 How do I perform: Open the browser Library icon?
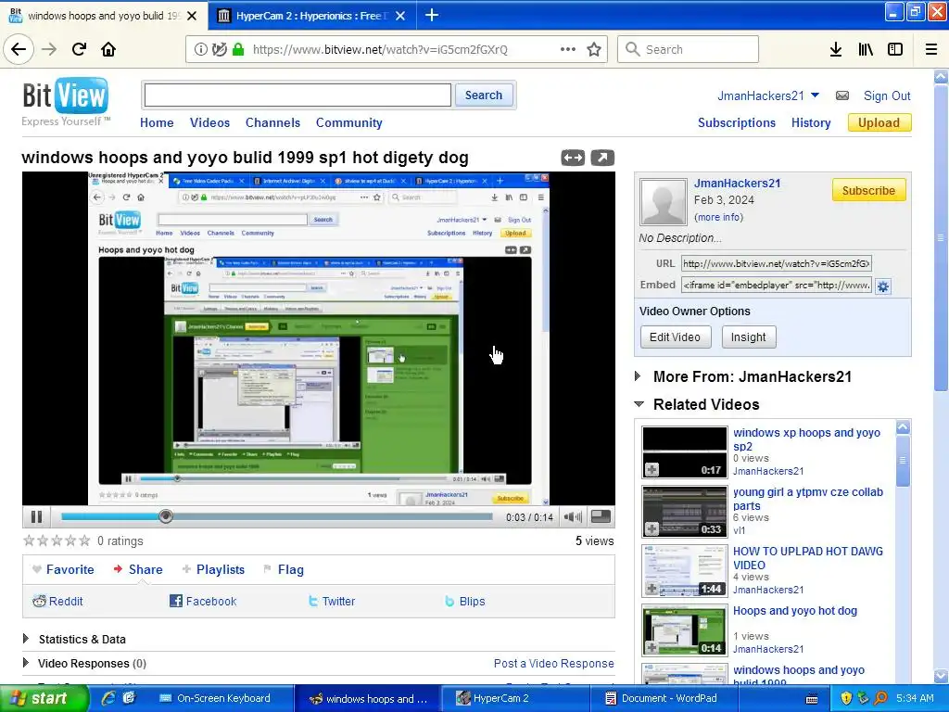click(x=866, y=50)
